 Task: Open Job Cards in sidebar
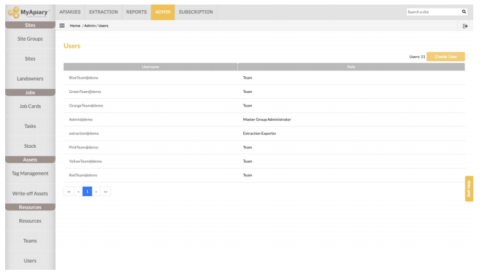(30, 107)
